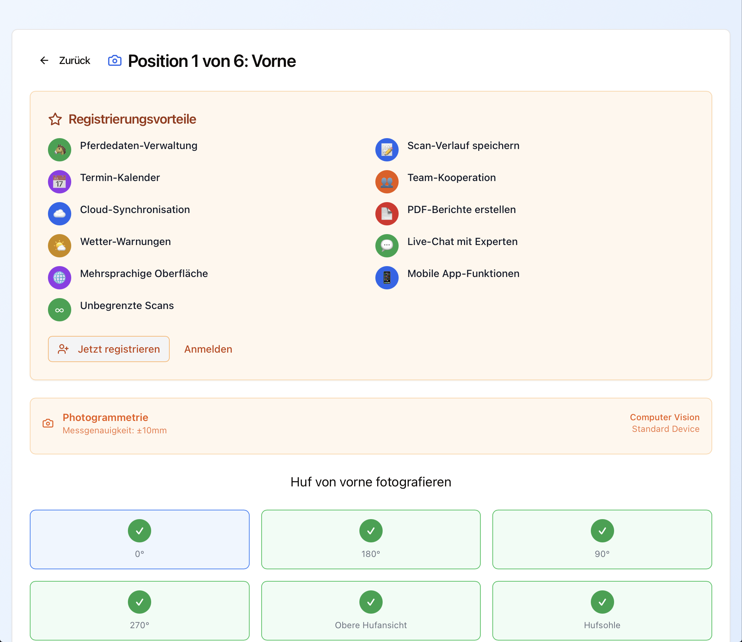Click the back arrow icon
Screen dimensions: 742x642
[44, 60]
